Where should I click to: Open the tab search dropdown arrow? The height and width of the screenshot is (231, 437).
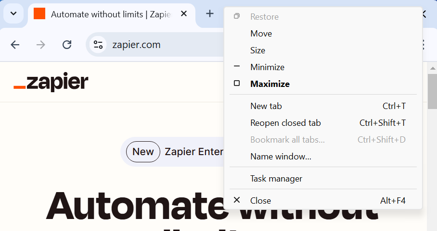pos(13,13)
